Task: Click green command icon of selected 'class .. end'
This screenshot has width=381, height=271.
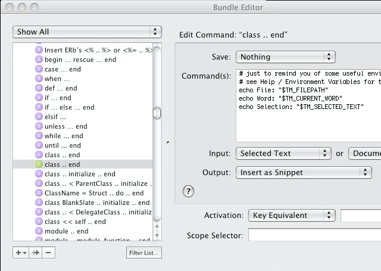Action: click(x=39, y=164)
